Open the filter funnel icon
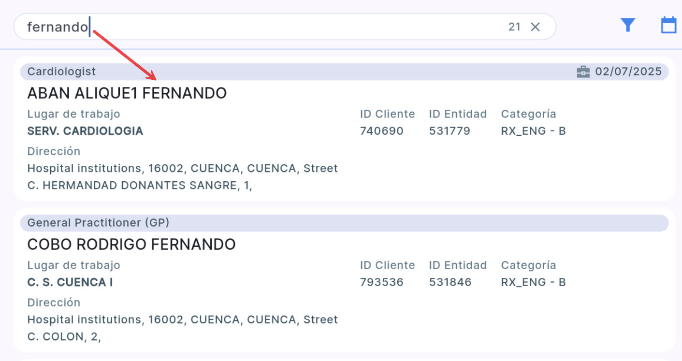The image size is (682, 361). coord(627,25)
